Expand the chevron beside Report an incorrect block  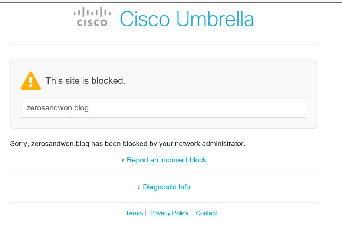(123, 160)
